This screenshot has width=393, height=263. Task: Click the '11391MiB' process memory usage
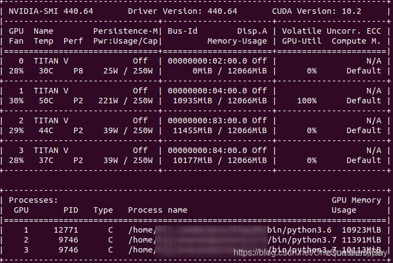362,240
